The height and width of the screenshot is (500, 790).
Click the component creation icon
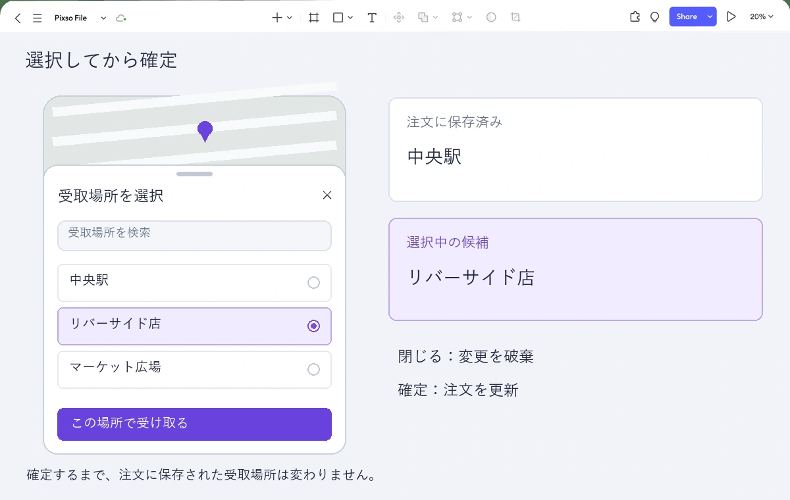pyautogui.click(x=398, y=18)
